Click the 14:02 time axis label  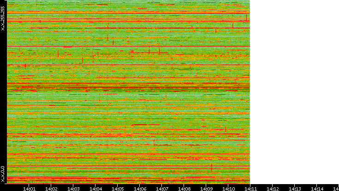[x=51, y=189]
